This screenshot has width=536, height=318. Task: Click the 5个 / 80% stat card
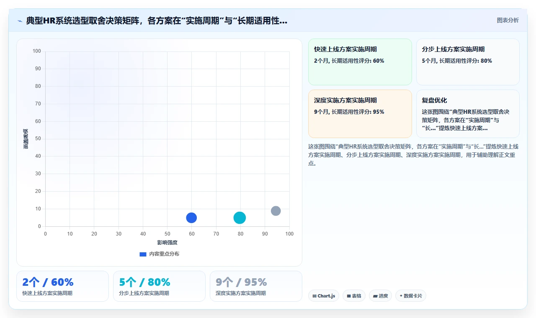(x=159, y=286)
